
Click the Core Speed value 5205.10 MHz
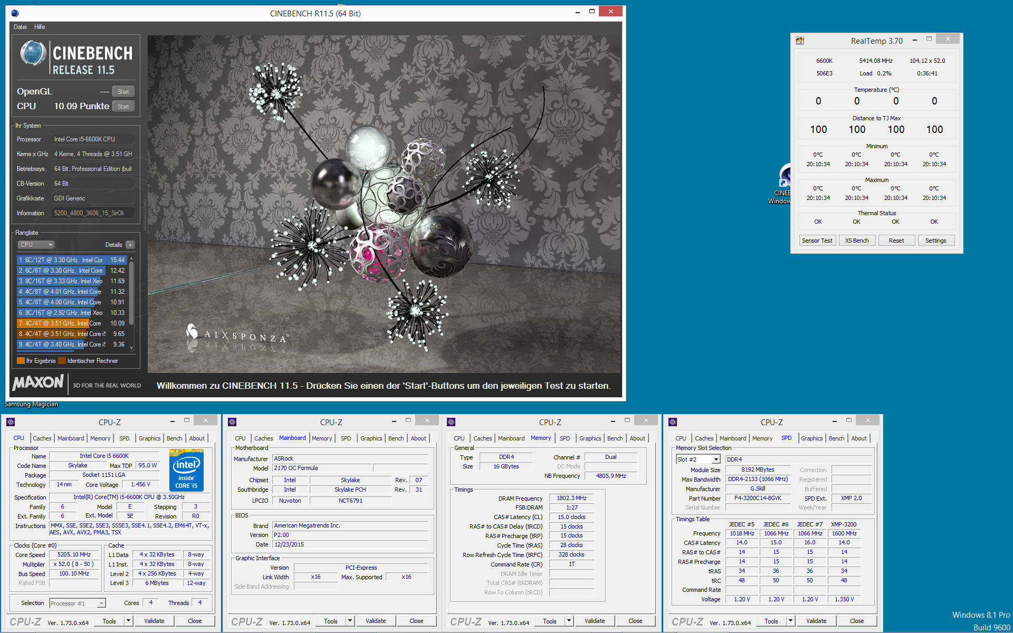[74, 554]
